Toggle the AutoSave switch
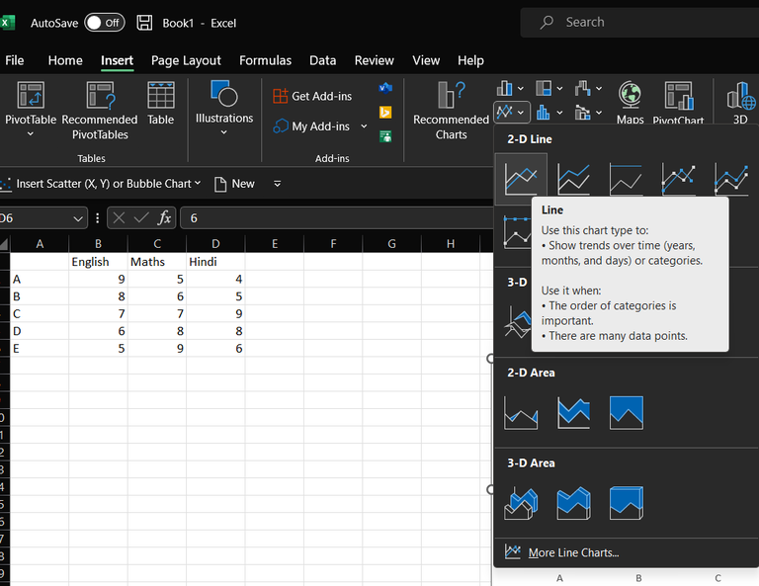Viewport: 759px width, 586px height. pyautogui.click(x=104, y=23)
